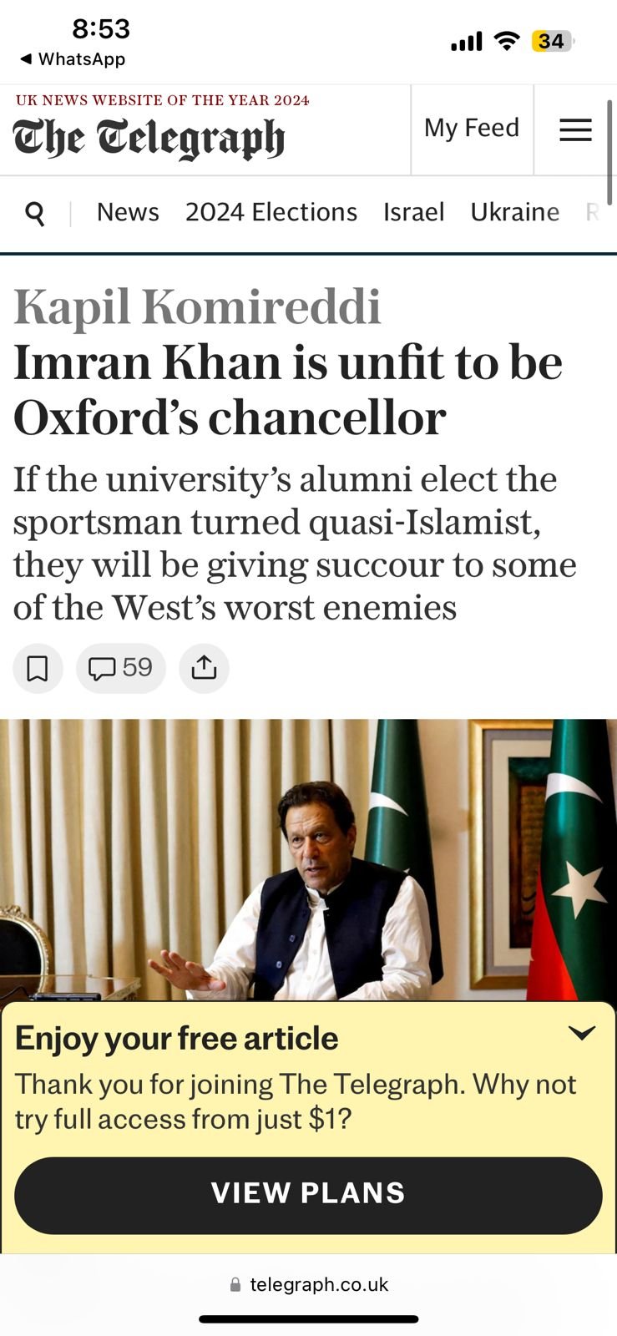Open the News section tab
The height and width of the screenshot is (1336, 617).
[x=128, y=212]
